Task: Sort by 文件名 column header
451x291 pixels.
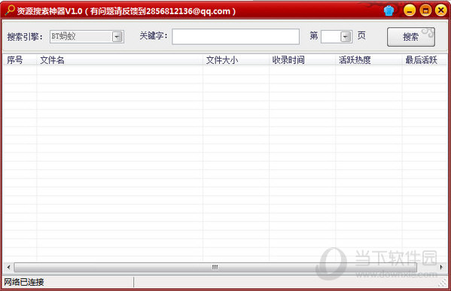Action: point(120,60)
